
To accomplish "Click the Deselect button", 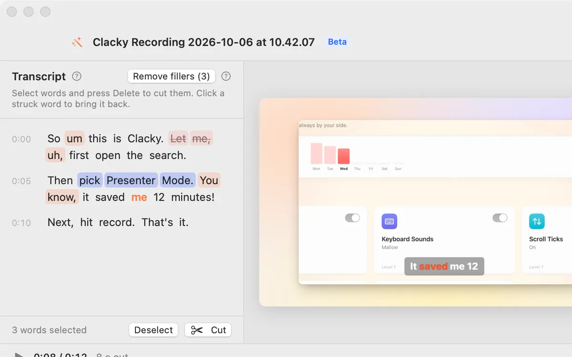I will tap(153, 330).
